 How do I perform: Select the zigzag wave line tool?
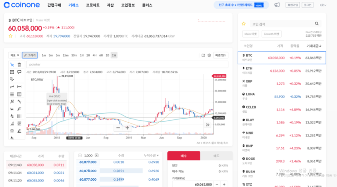tap(20, 101)
